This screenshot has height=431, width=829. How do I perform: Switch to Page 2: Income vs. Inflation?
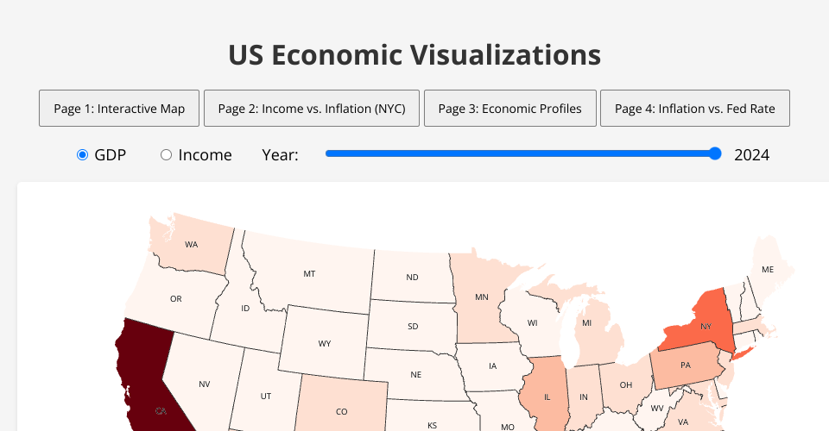(311, 109)
